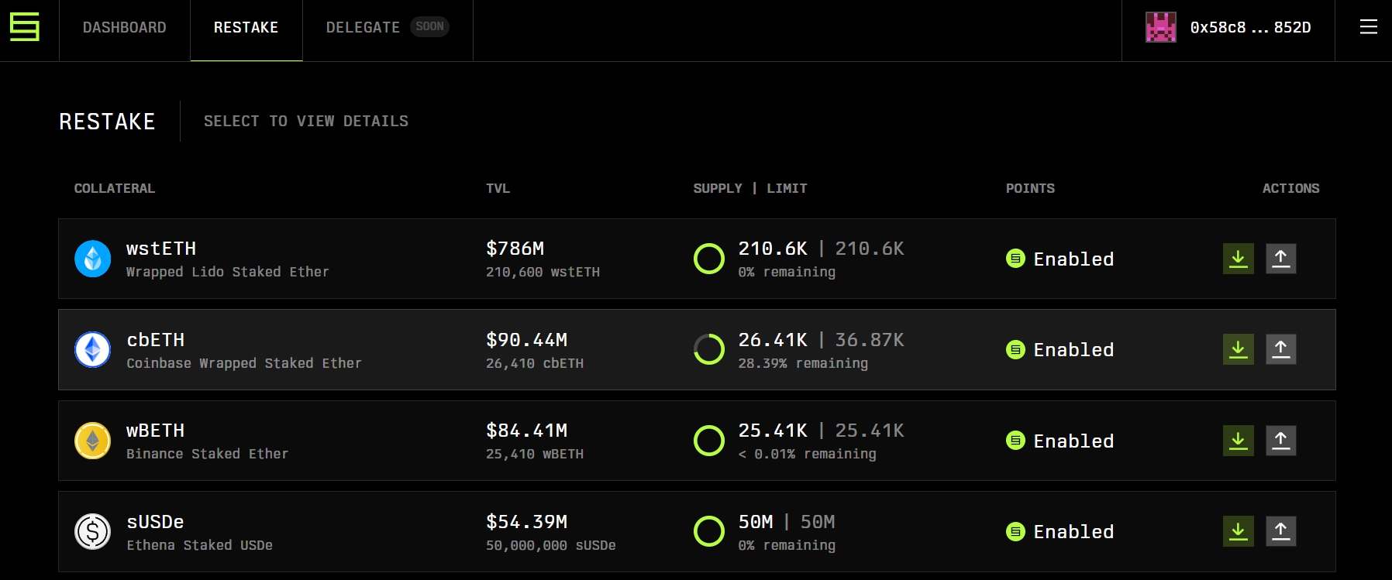Viewport: 1392px width, 580px height.
Task: Click the Enabled points badge for sUSDe
Action: pos(1060,531)
